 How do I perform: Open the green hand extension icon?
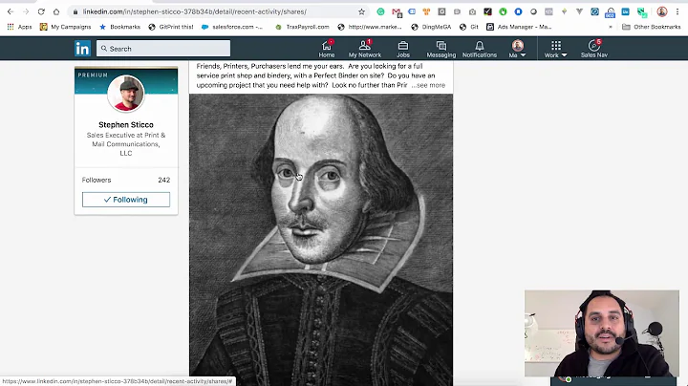click(503, 11)
